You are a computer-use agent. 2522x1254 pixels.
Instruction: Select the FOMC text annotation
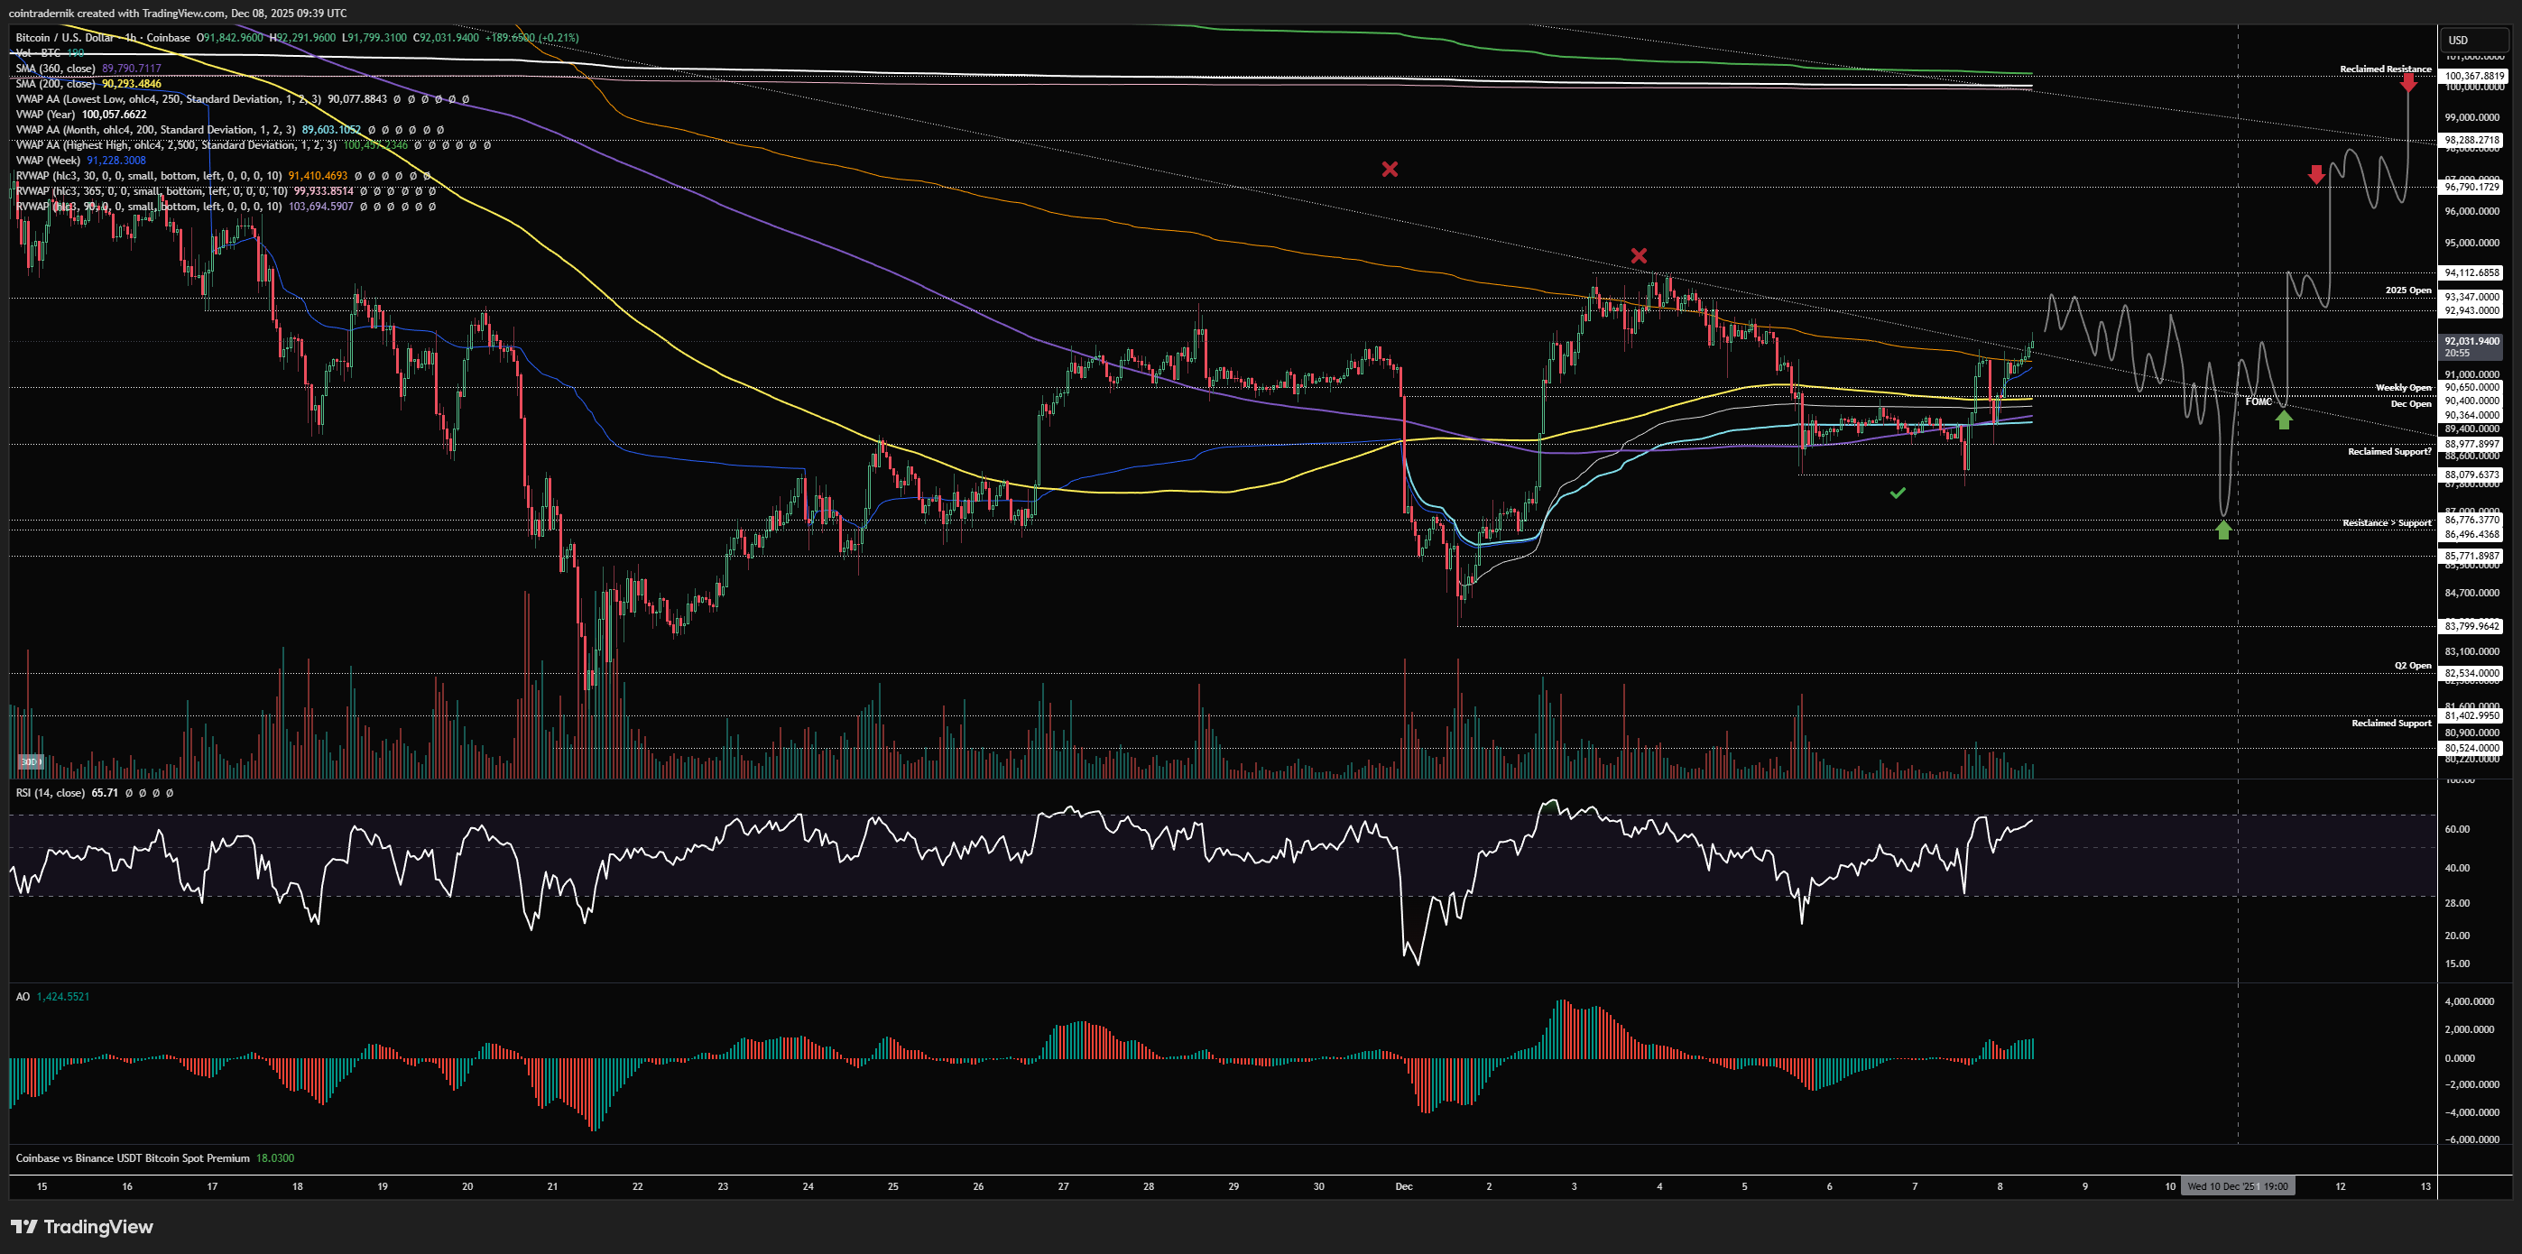coord(2258,401)
